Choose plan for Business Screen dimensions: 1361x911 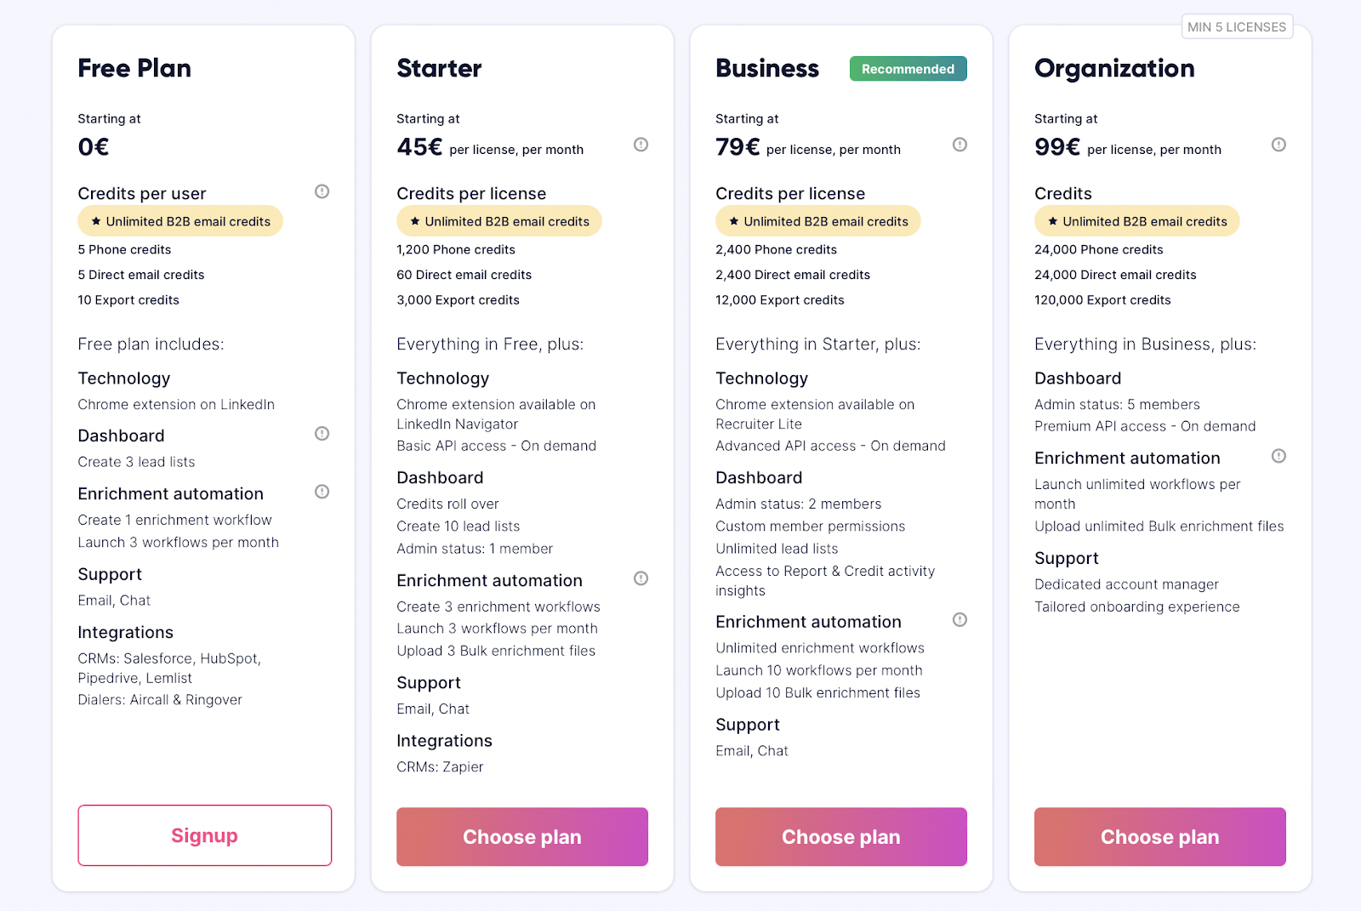tap(840, 836)
